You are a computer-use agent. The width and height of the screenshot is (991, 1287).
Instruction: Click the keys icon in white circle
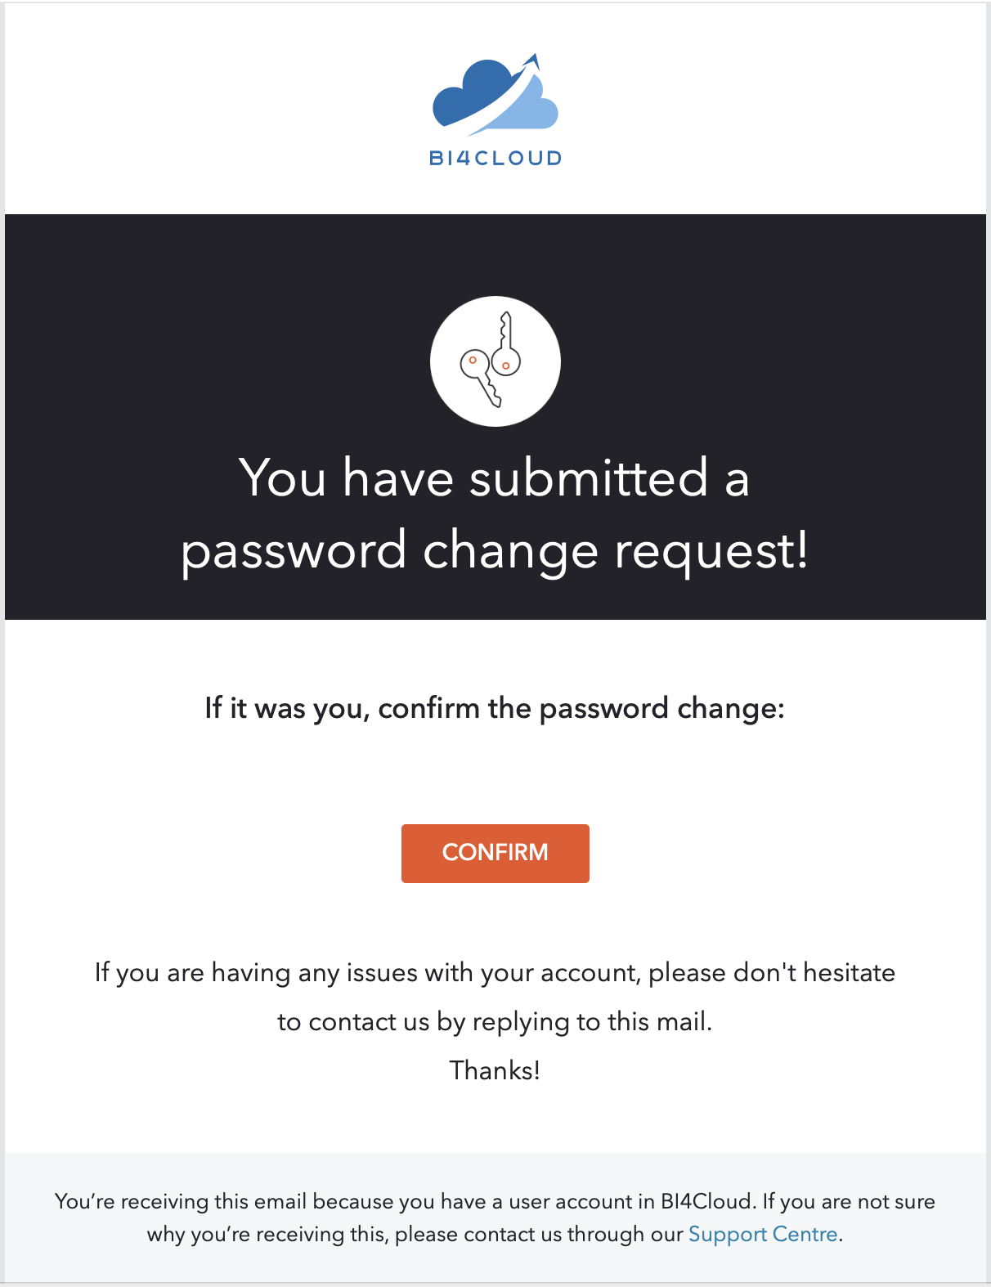[495, 361]
